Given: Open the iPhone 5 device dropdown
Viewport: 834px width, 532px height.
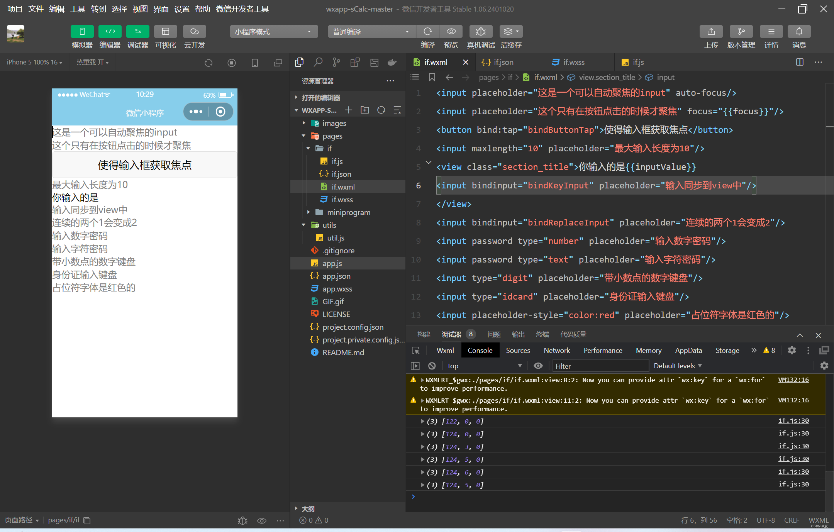Looking at the screenshot, I should pyautogui.click(x=34, y=62).
